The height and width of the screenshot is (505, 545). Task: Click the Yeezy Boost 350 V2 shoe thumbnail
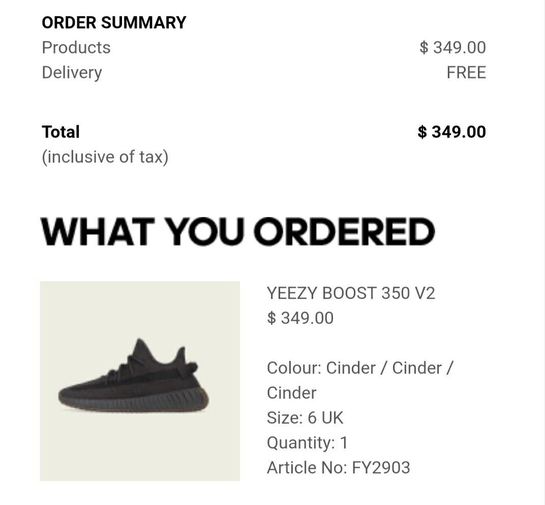click(x=140, y=381)
